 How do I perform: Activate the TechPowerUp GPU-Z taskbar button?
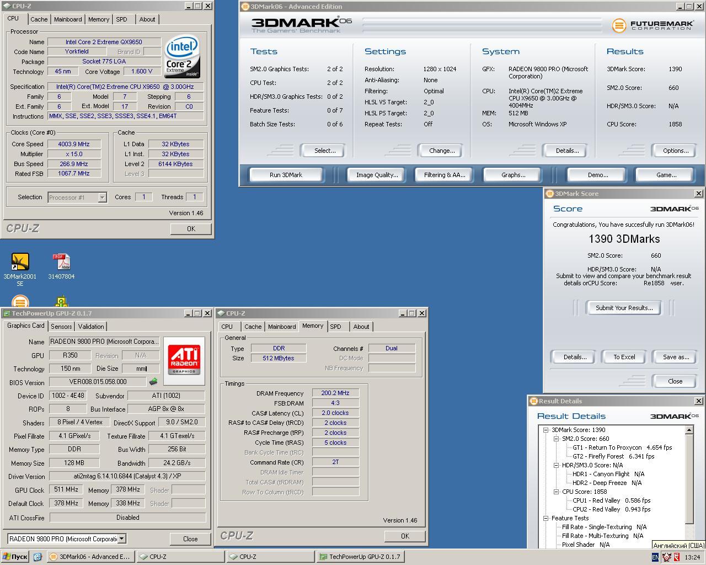coord(360,557)
